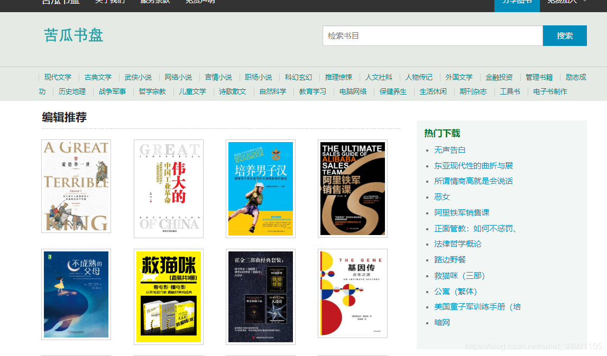Open 公寓（繁体）in hot downloads
The image size is (607, 356).
pos(456,292)
